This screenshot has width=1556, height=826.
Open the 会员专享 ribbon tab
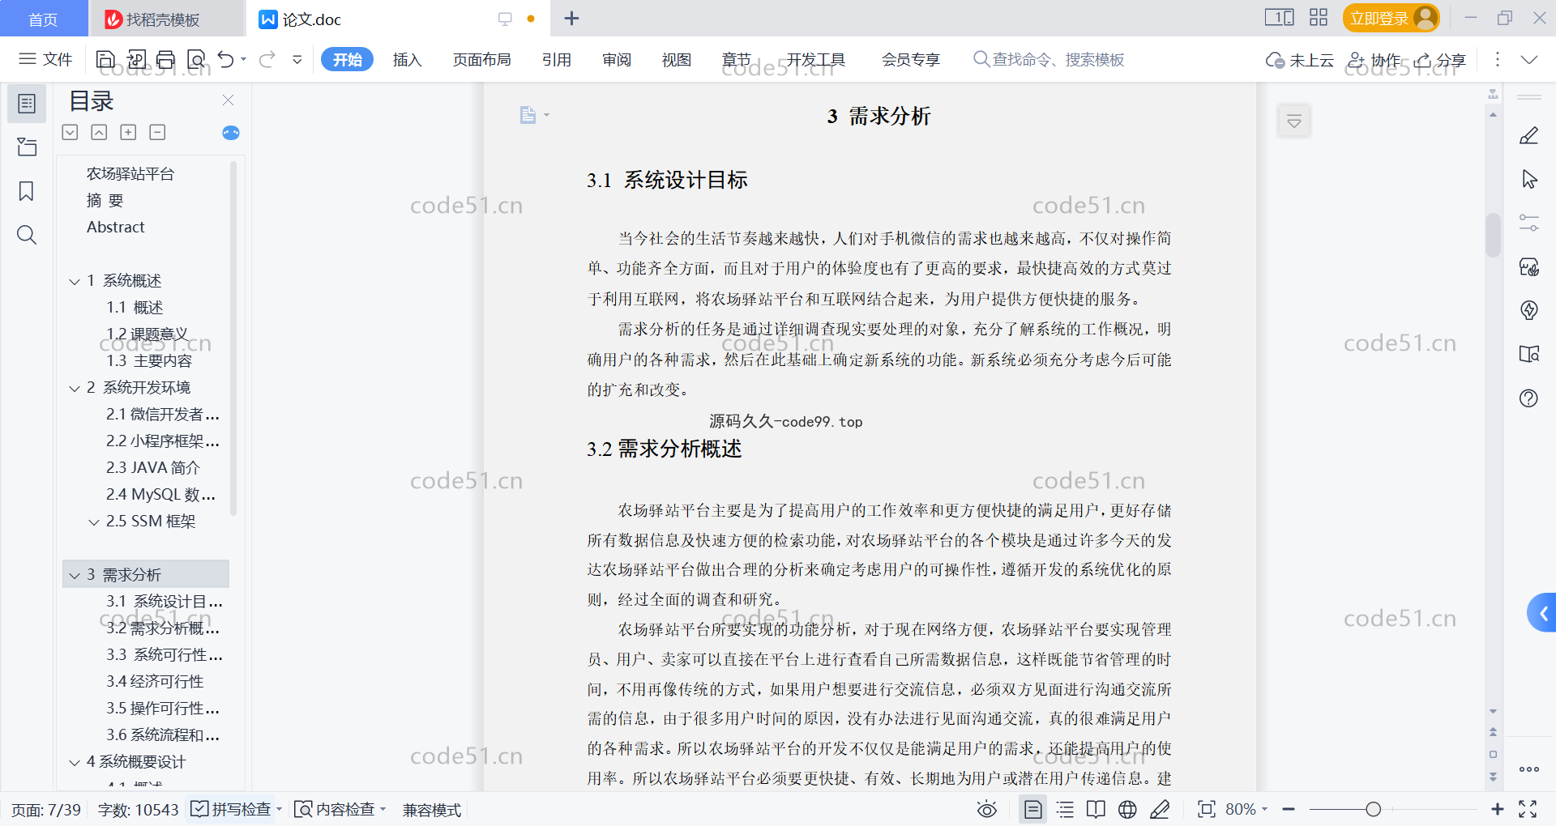[x=910, y=59]
